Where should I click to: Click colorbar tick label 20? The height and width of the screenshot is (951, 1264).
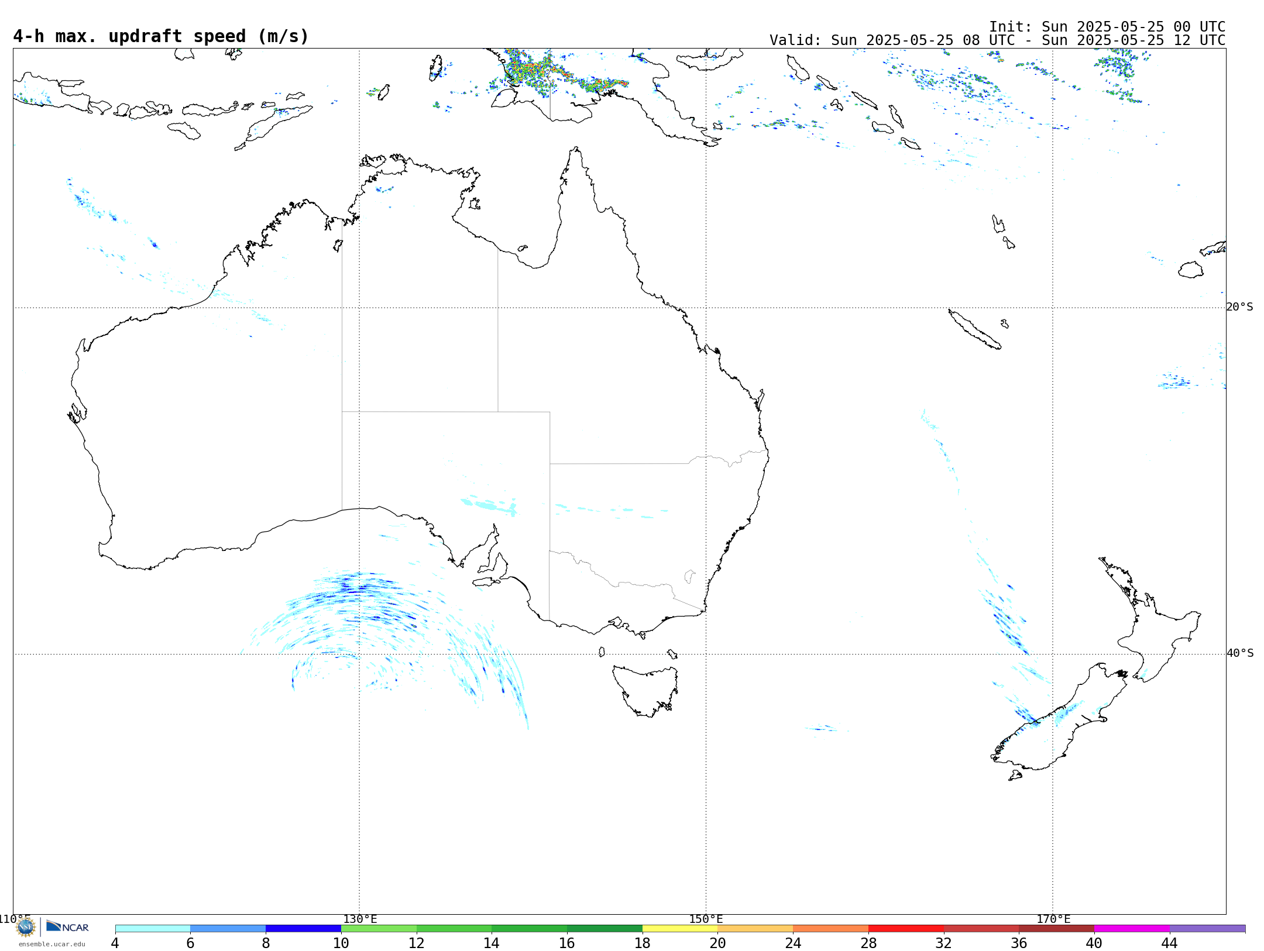[718, 943]
